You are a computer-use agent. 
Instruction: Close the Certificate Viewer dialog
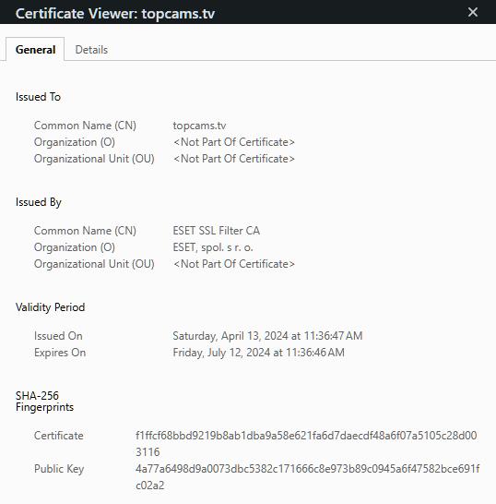[473, 12]
